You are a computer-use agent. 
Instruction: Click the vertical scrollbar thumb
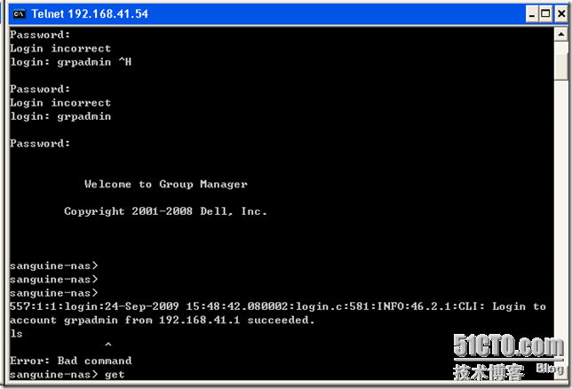pyautogui.click(x=560, y=66)
